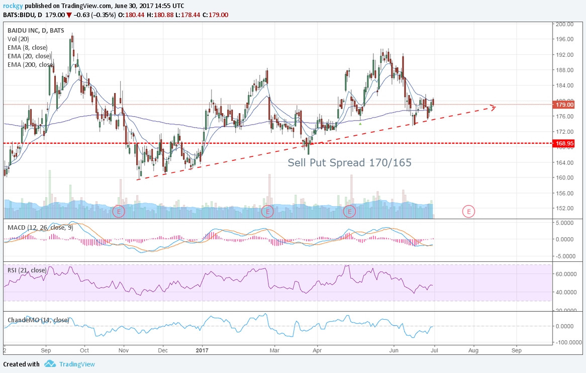This screenshot has width=586, height=373.
Task: Click the Jun label on time axis
Action: [394, 350]
